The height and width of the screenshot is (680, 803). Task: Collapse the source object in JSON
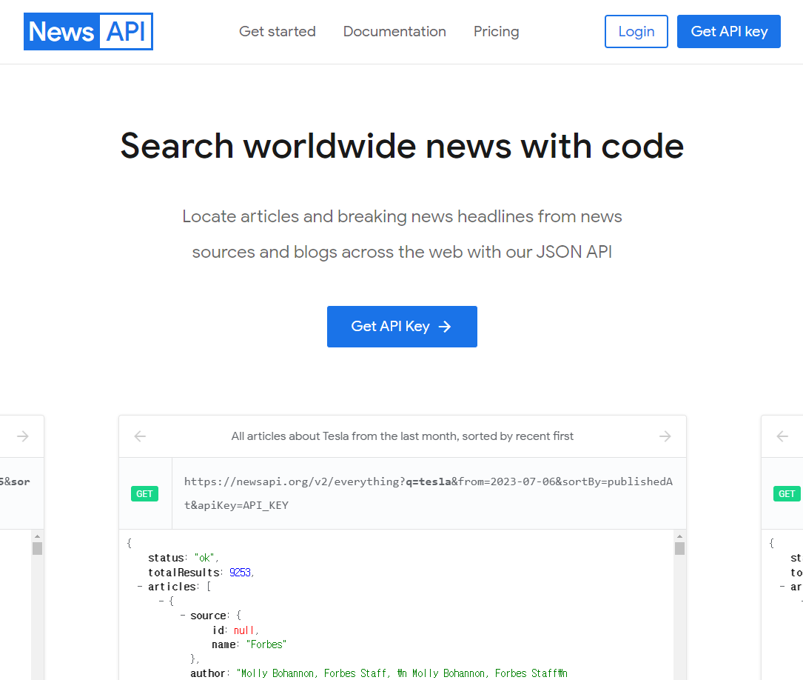click(x=182, y=615)
